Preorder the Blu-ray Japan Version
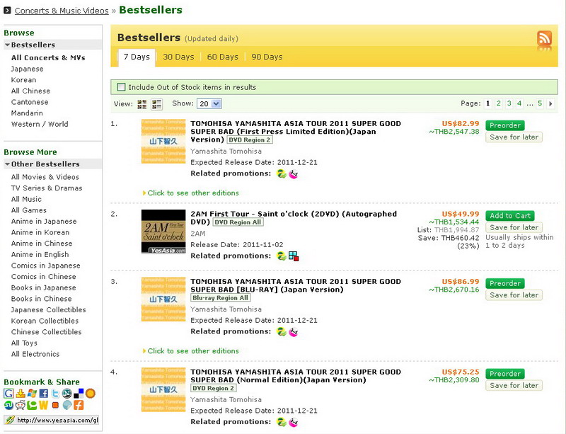The height and width of the screenshot is (434, 566). click(505, 283)
